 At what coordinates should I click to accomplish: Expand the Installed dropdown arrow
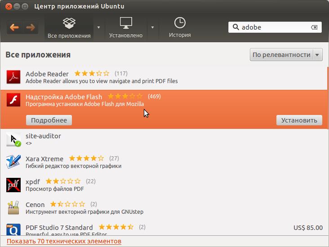click(x=152, y=27)
